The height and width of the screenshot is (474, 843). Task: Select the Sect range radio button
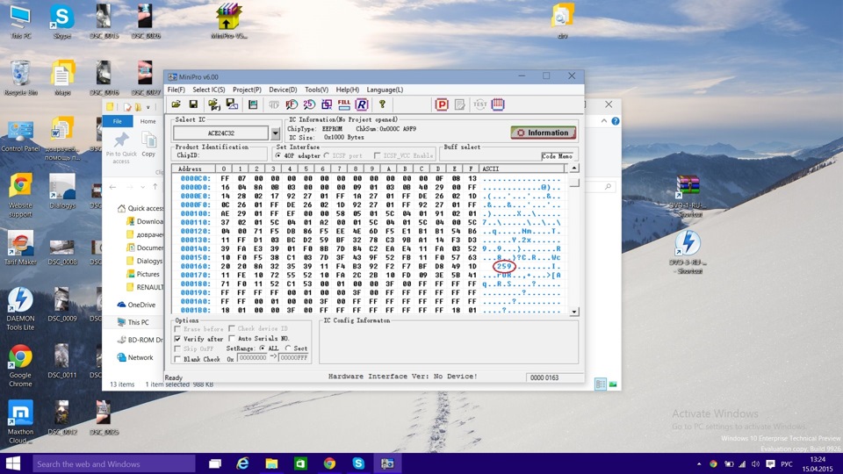point(288,348)
